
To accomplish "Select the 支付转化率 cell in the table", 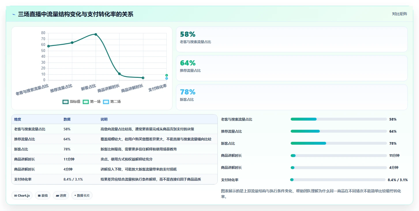I will click(x=23, y=179).
